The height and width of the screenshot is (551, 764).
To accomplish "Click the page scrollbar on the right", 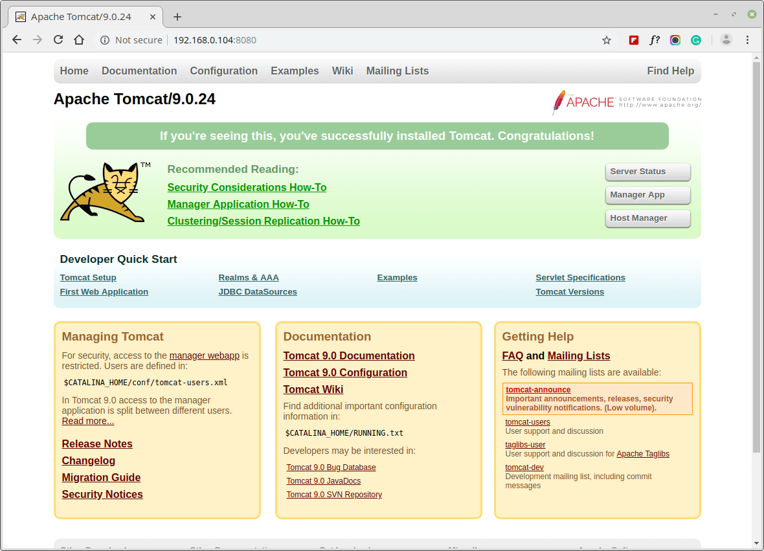I will (x=756, y=259).
